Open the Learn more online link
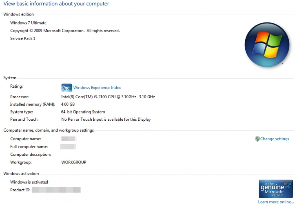This screenshot has width=297, height=206. [276, 202]
